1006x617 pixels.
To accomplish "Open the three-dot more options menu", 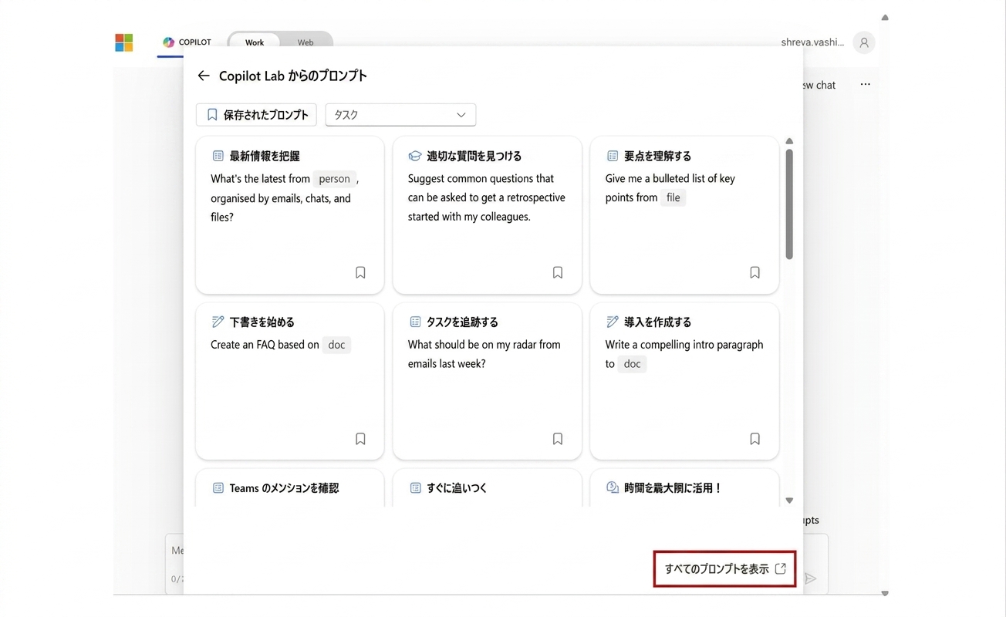I will click(866, 85).
